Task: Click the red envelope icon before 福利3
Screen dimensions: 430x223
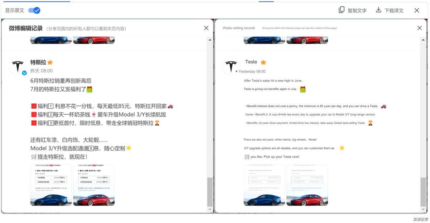Action: click(x=34, y=123)
